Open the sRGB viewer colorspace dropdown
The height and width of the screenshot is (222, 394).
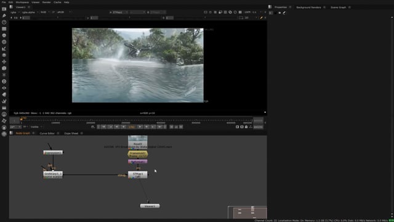pyautogui.click(x=64, y=12)
